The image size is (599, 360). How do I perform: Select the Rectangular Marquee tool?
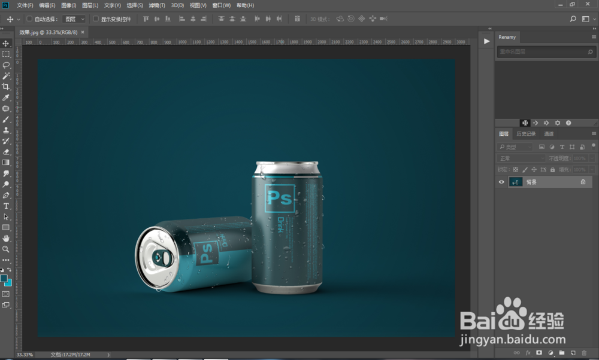tap(6, 54)
